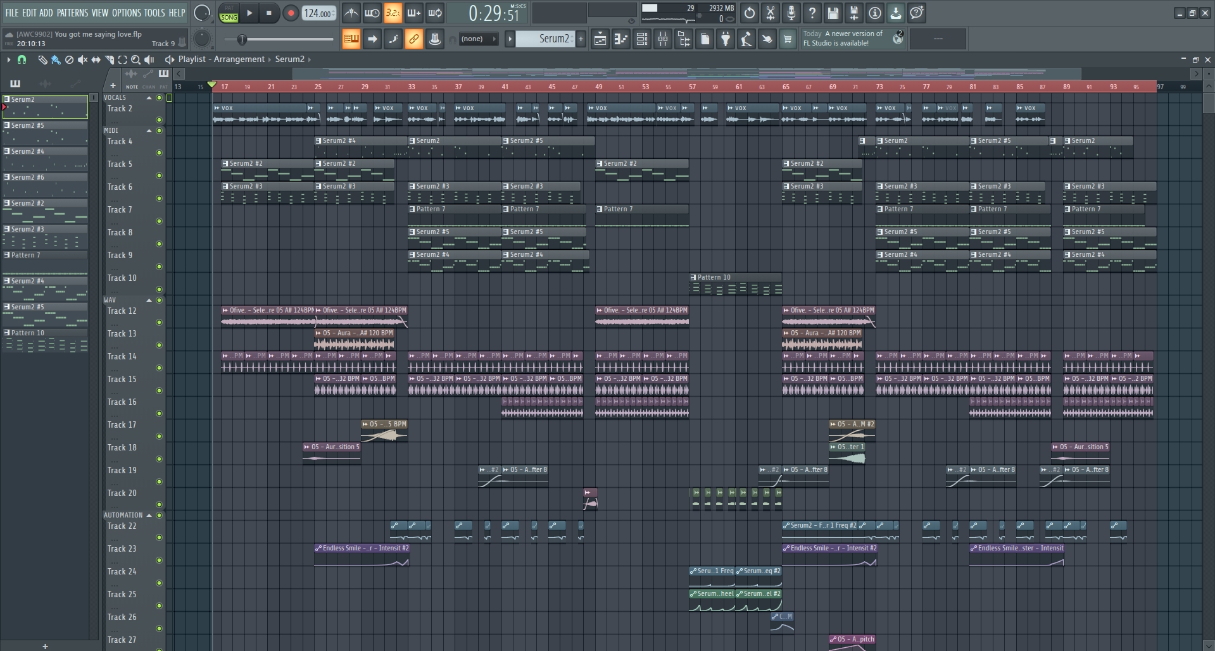Screen dimensions: 1215x651
Task: Switch between PAT and SONG mode
Action: 229,13
